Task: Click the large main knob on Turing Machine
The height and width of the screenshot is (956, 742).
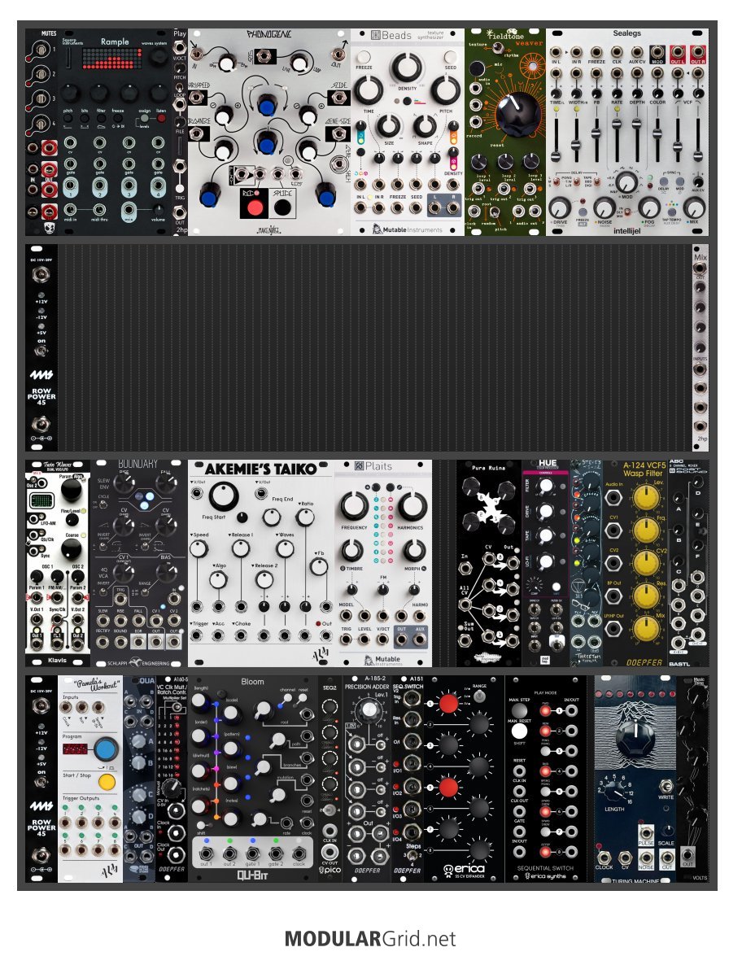Action: pyautogui.click(x=635, y=736)
